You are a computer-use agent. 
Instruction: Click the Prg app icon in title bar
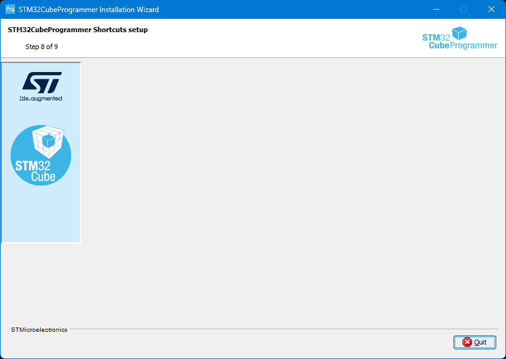click(10, 9)
